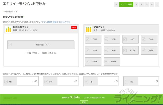
Task: Go to step 5 in progress bar
Action: (147, 4)
